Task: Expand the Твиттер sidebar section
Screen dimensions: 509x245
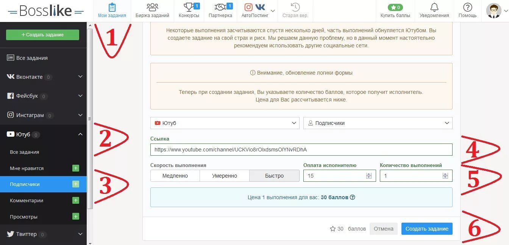Action: pos(80,234)
